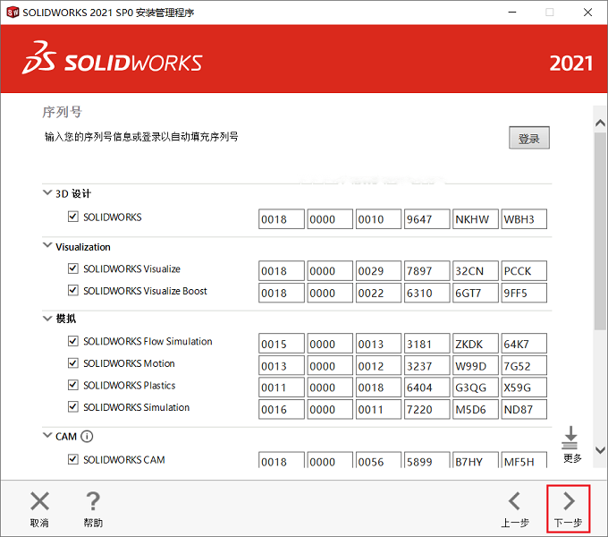This screenshot has height=537, width=608.
Task: Click the SOLIDWORKS title bar app icon
Action: click(13, 13)
